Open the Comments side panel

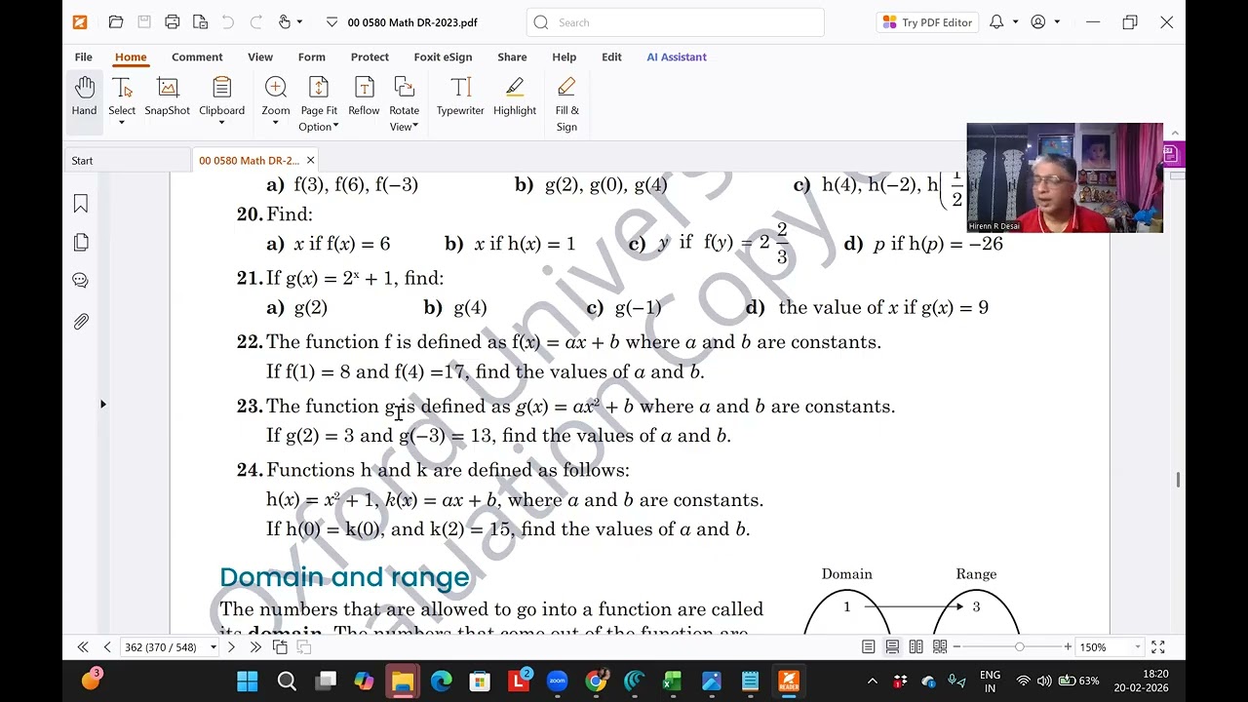[x=81, y=281]
